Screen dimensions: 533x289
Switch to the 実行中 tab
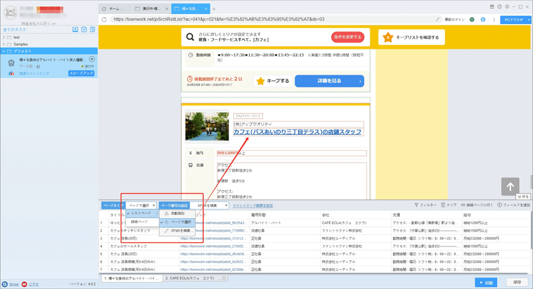coord(151,9)
